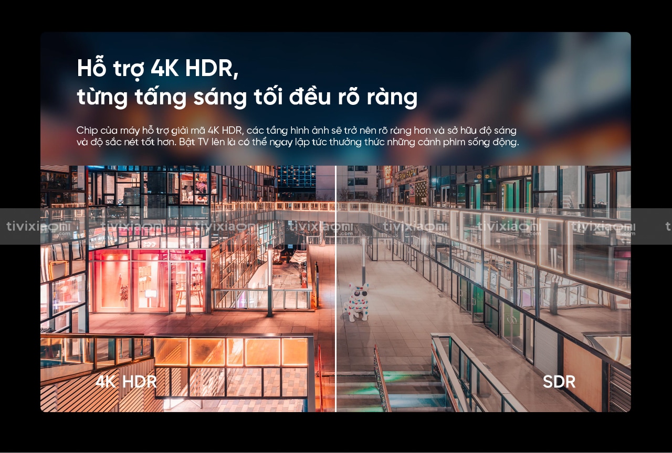Click the "SDR" comparison label
The width and height of the screenshot is (672, 453).
pos(559,382)
